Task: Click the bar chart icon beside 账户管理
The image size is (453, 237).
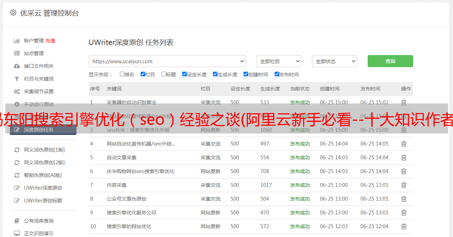Action: coord(17,41)
